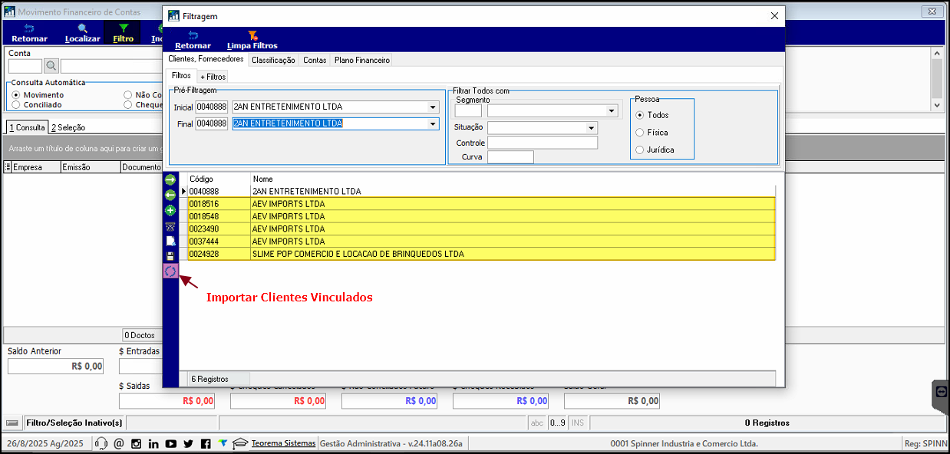Image resolution: width=950 pixels, height=454 pixels.
Task: Switch to the Clientes, Fornecedores tab
Action: [206, 59]
